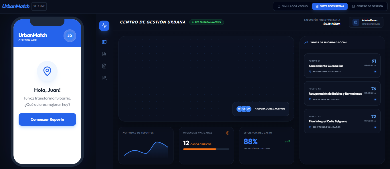390x169 pixels.
Task: Open the Saneamiento Cuenca Sur priority card
Action: coord(342,66)
